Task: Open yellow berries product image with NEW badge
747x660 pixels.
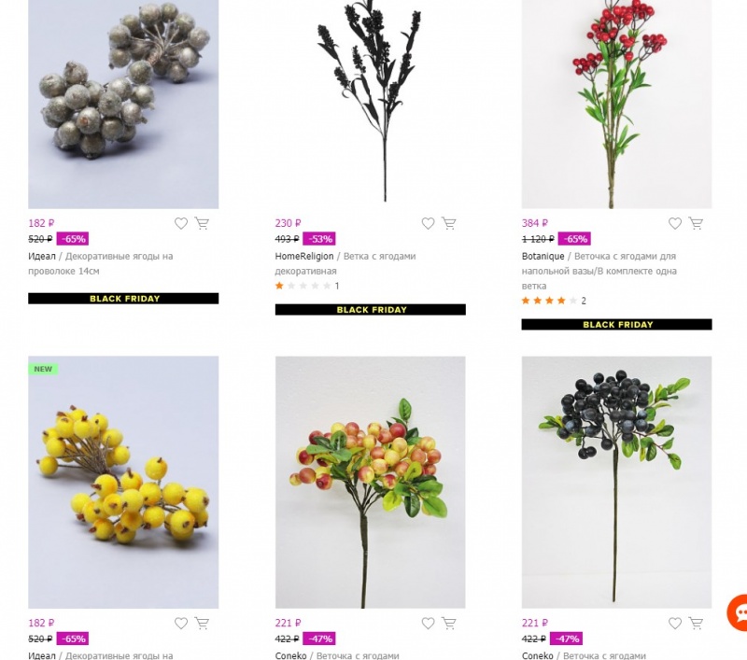Action: 123,482
